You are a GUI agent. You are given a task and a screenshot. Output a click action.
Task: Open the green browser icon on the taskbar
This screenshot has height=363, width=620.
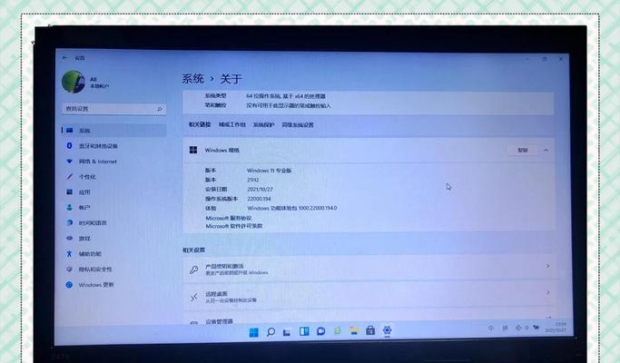338,331
